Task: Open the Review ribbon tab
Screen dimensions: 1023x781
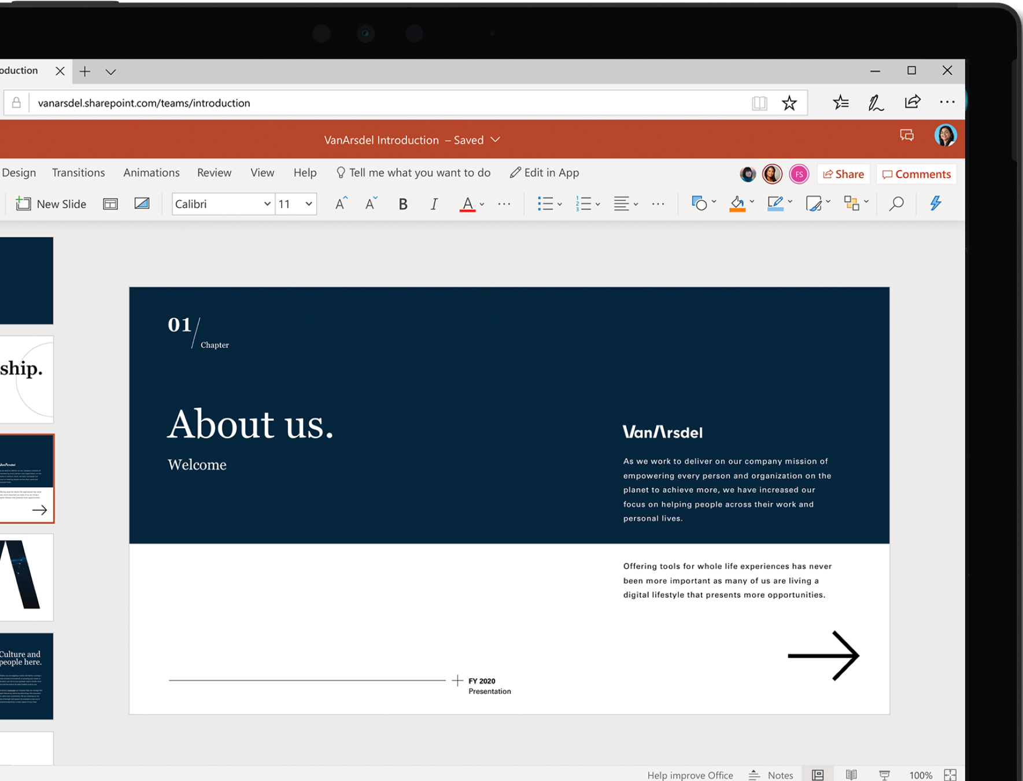Action: pyautogui.click(x=214, y=172)
